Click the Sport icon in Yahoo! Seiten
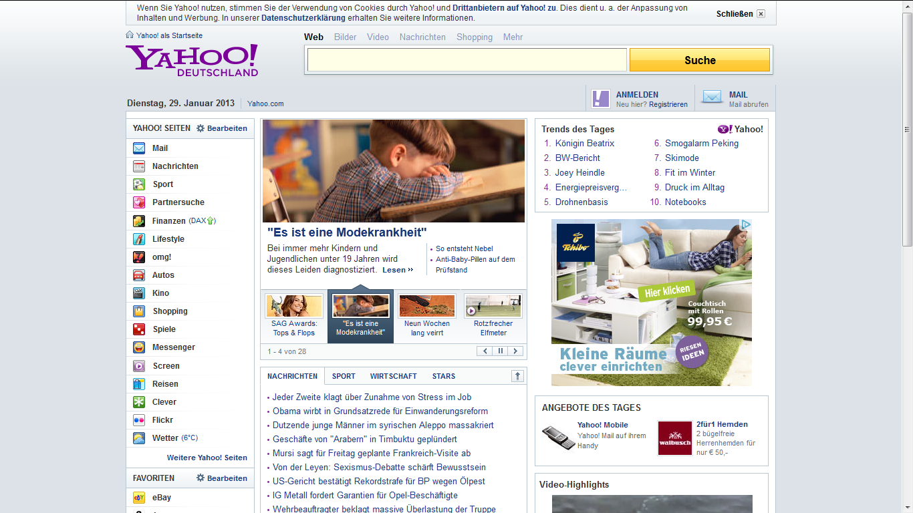Viewport: 913px width, 513px height. click(139, 184)
